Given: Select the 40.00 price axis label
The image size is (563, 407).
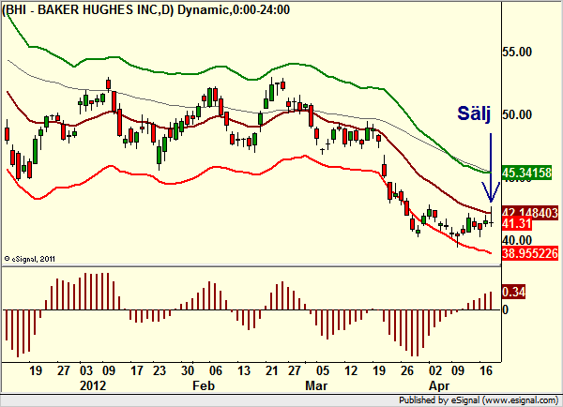Looking at the screenshot, I should (517, 240).
